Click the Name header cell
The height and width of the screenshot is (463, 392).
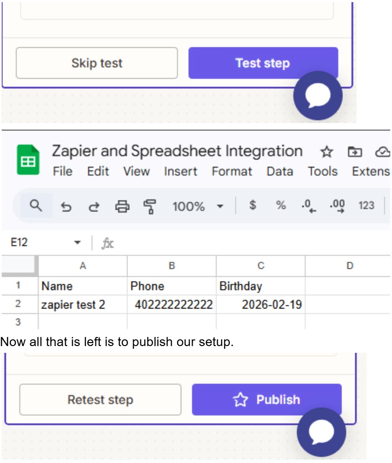click(x=83, y=286)
